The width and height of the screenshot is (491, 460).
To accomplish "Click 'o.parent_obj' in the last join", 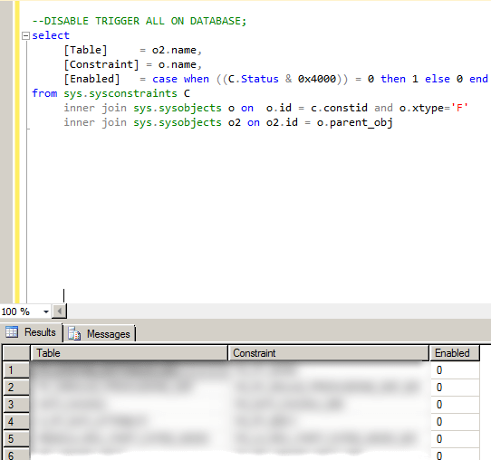I will point(355,122).
